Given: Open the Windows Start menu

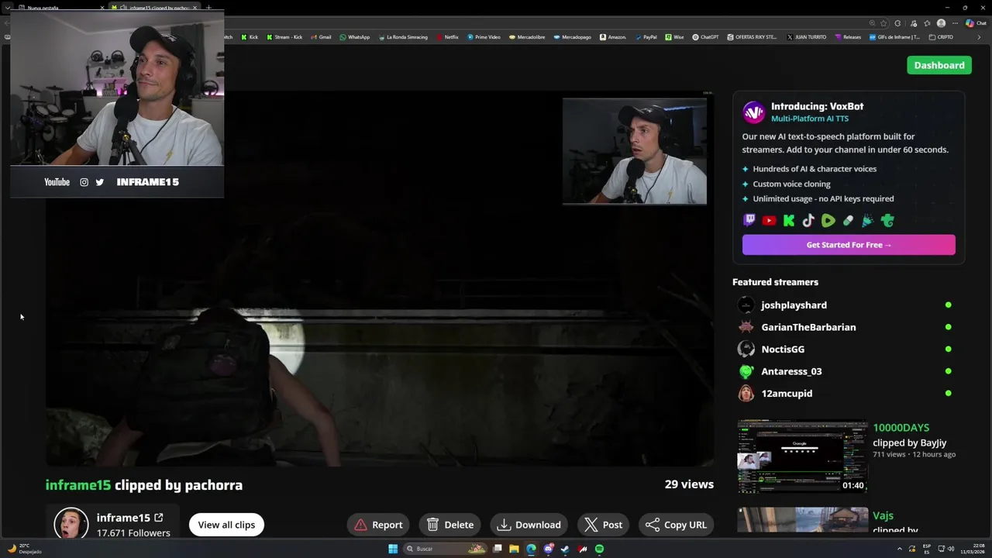Looking at the screenshot, I should (x=393, y=549).
